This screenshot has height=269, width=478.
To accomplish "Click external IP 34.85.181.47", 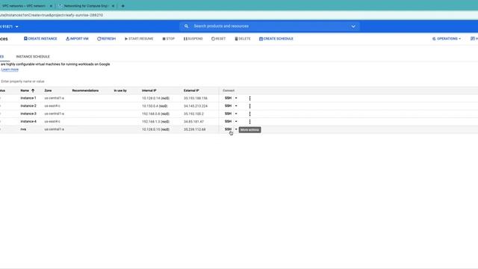I will click(x=193, y=121).
